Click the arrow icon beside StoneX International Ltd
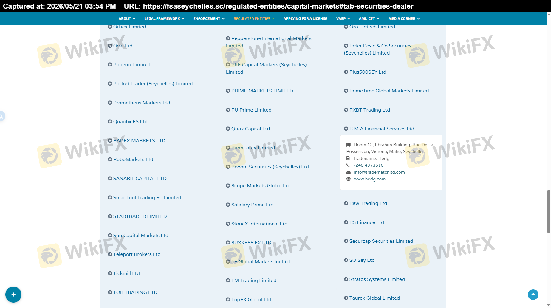This screenshot has width=551, height=308. 228,224
